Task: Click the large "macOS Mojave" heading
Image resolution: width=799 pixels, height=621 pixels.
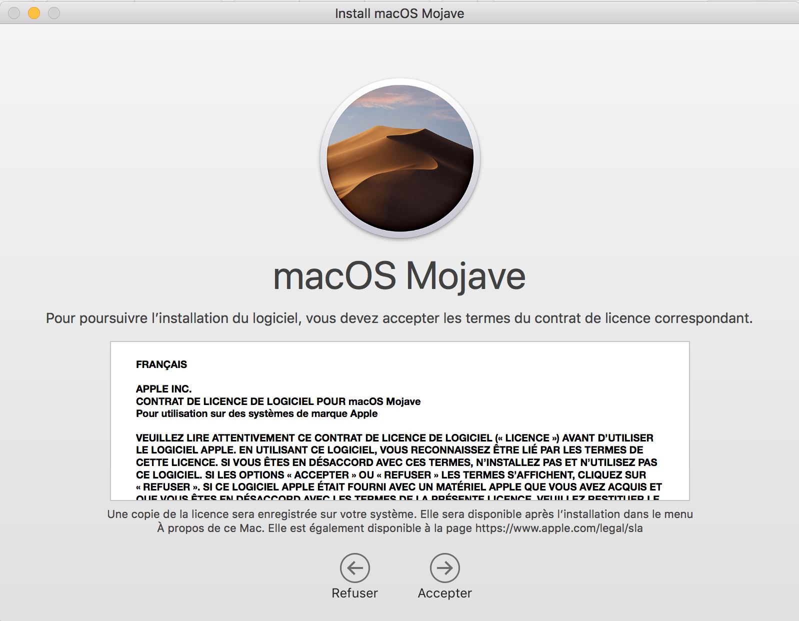Action: click(x=399, y=276)
